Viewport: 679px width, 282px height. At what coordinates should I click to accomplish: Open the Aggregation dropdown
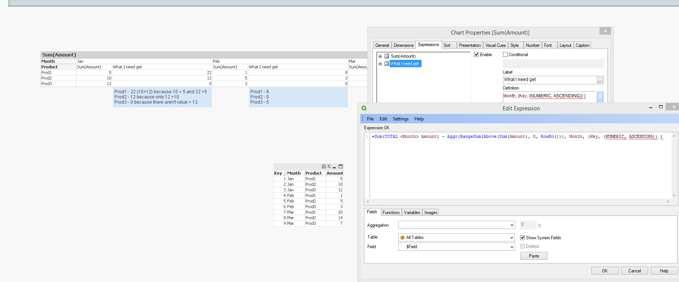point(512,225)
